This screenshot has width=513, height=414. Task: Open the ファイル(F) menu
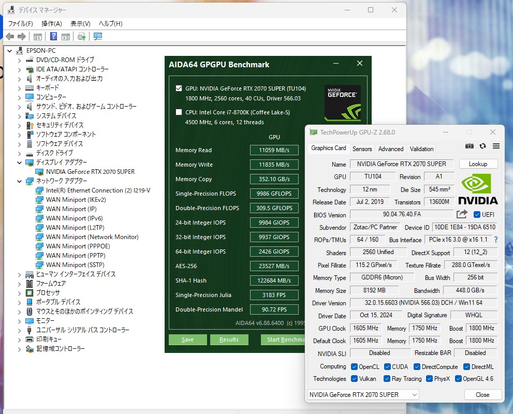(x=20, y=23)
